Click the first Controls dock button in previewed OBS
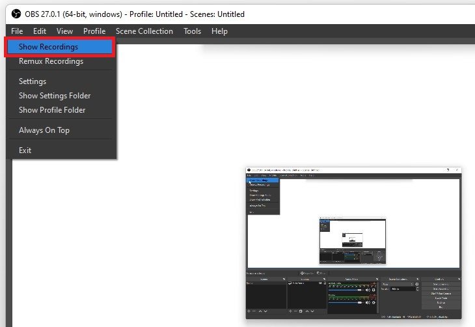475x327 pixels. [441, 284]
